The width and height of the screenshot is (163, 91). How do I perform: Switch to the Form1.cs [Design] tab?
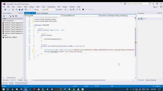pos(42,13)
